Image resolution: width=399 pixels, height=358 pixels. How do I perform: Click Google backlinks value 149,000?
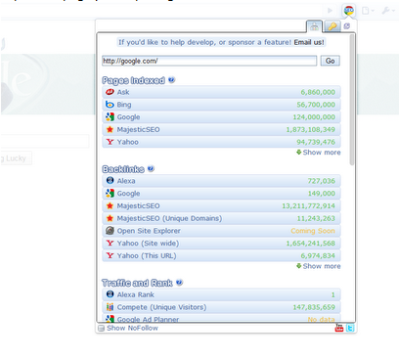(x=322, y=194)
